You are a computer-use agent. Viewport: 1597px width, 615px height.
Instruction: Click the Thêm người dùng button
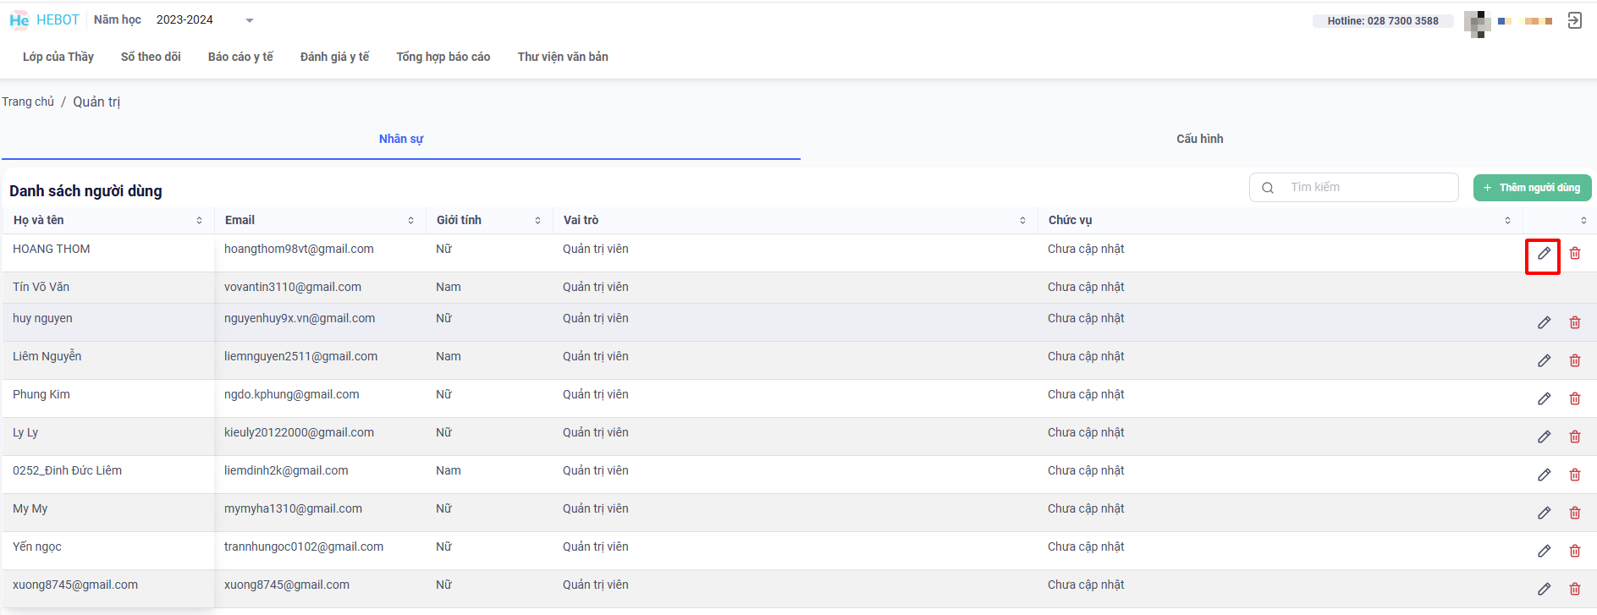(1532, 188)
